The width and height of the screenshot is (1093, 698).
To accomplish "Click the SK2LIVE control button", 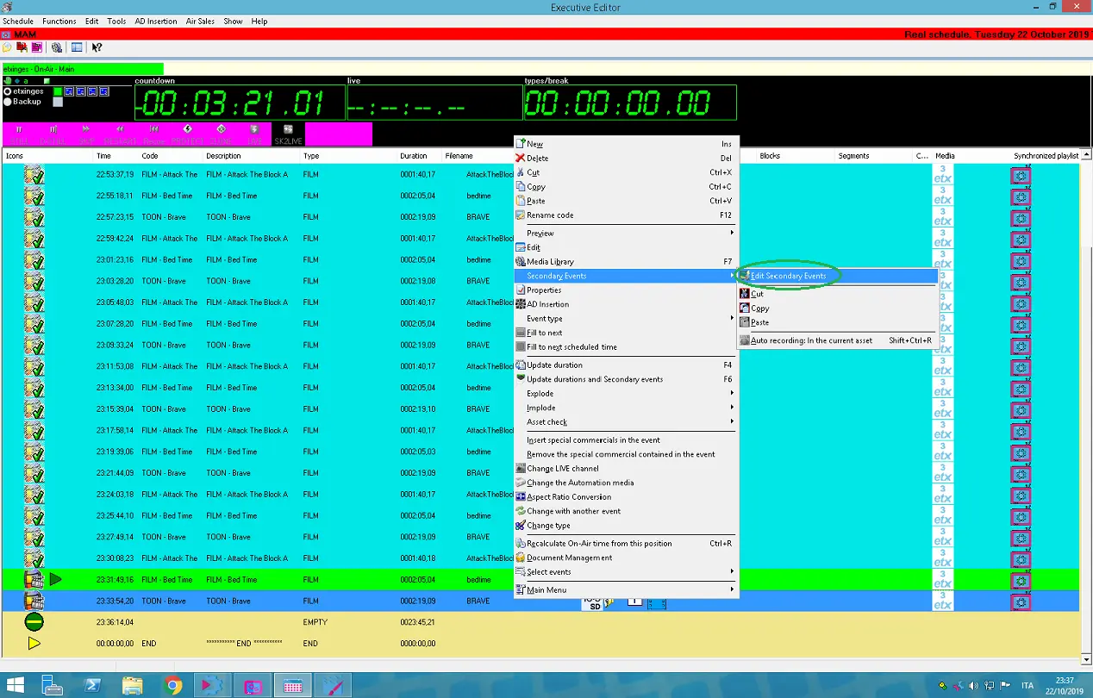I will [x=287, y=134].
